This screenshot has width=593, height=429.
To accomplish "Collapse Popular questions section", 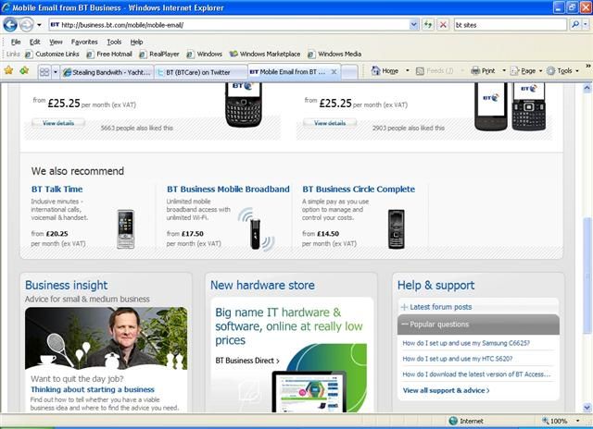I will (x=478, y=325).
